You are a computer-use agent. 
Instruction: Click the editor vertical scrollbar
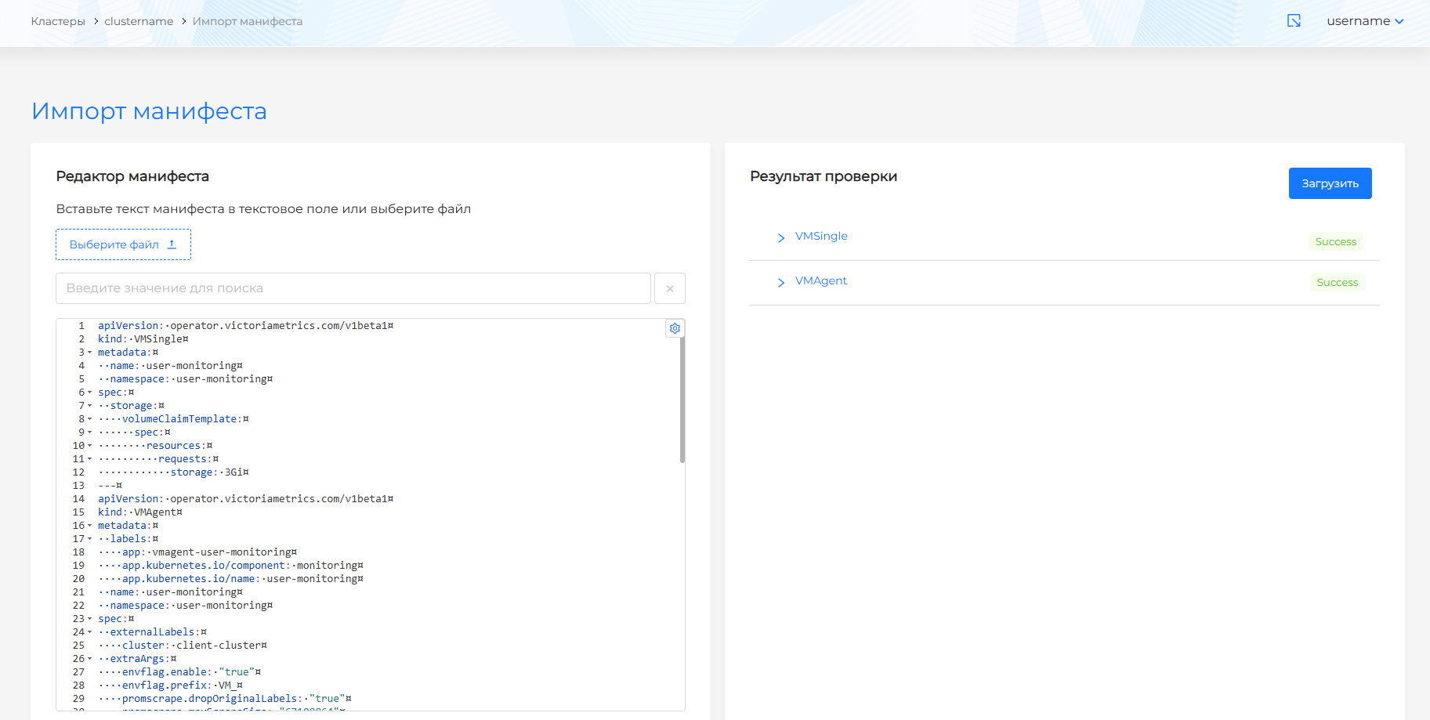pos(682,400)
